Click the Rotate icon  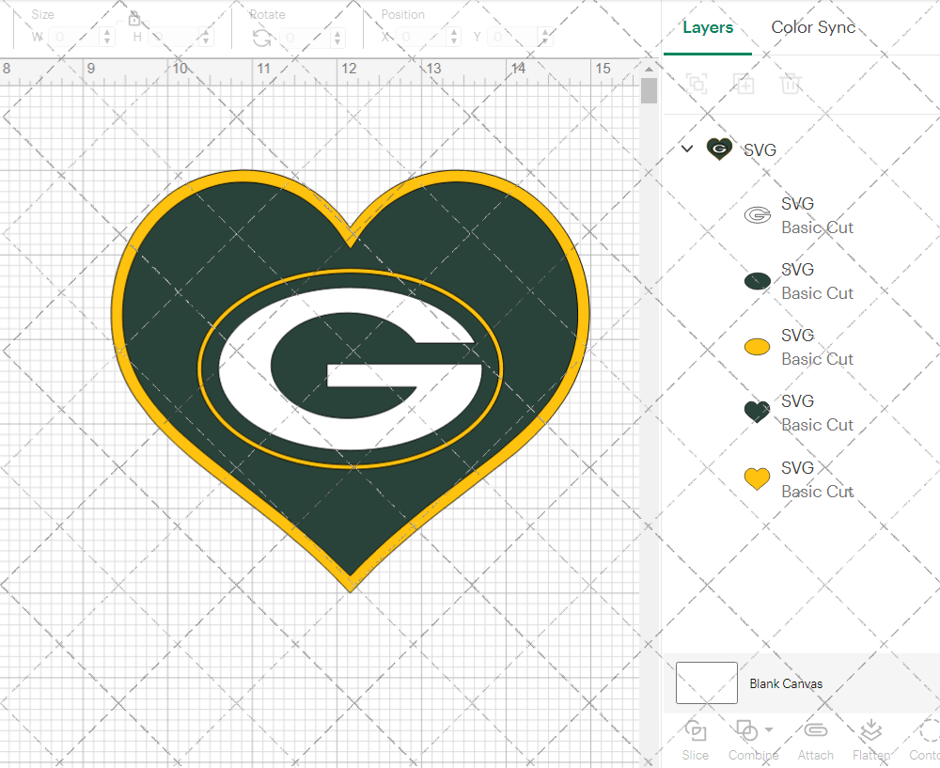261,38
